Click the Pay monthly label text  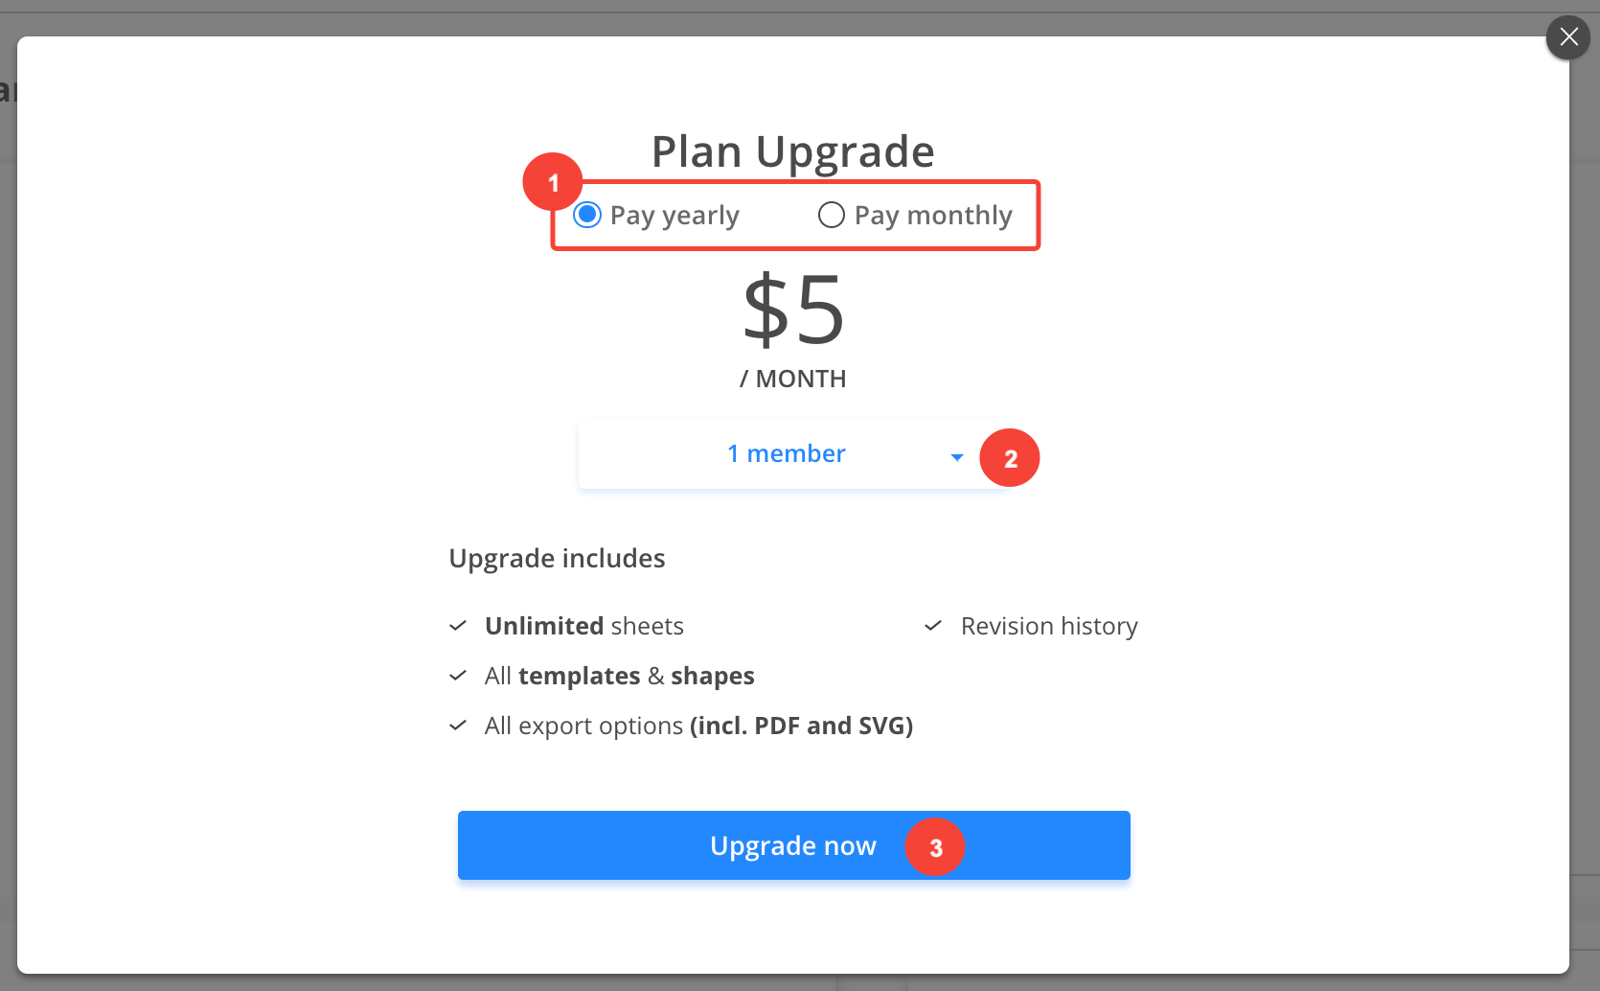pyautogui.click(x=933, y=216)
